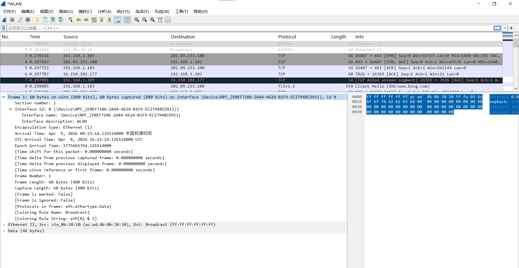Image resolution: width=519 pixels, height=268 pixels.
Task: Go to specified packet icon
Action: pos(94,20)
